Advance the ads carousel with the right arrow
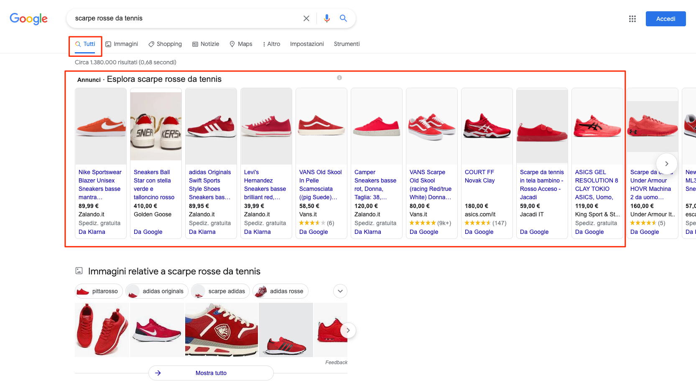 [666, 164]
